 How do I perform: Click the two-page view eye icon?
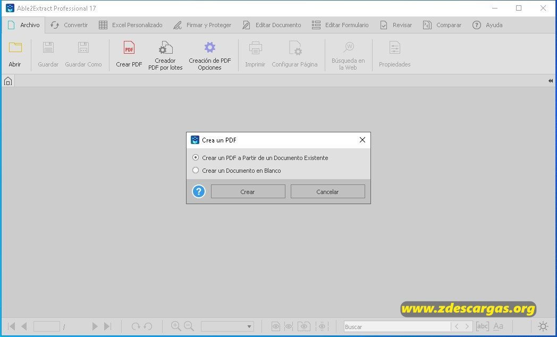pyautogui.click(x=303, y=326)
